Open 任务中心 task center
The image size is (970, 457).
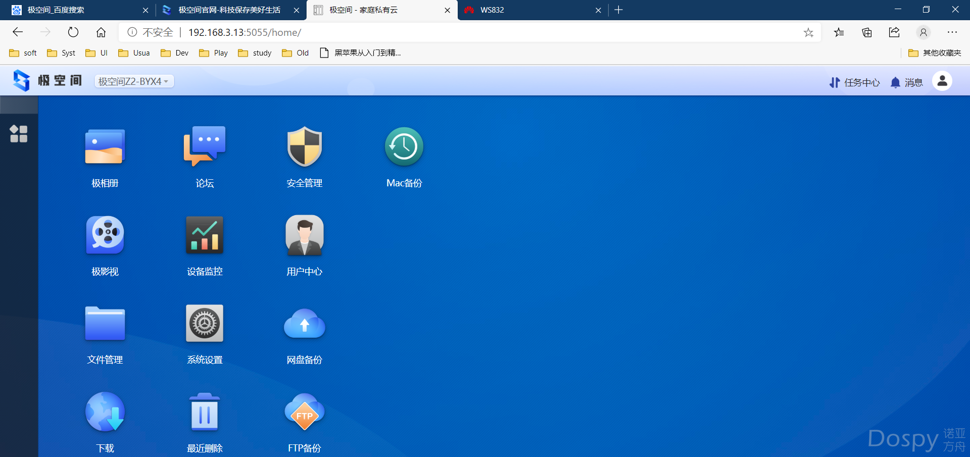(854, 82)
